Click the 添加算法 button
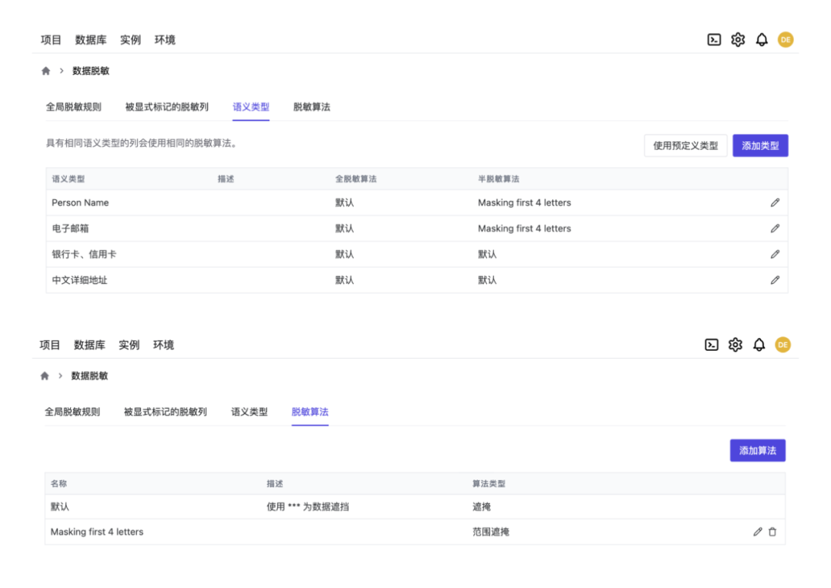The height and width of the screenshot is (588, 831). tap(758, 451)
